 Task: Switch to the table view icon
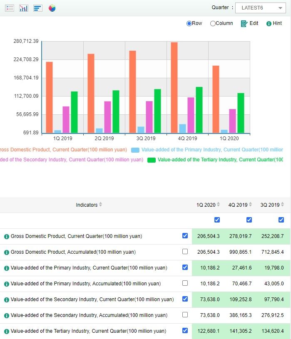pyautogui.click(x=10, y=8)
